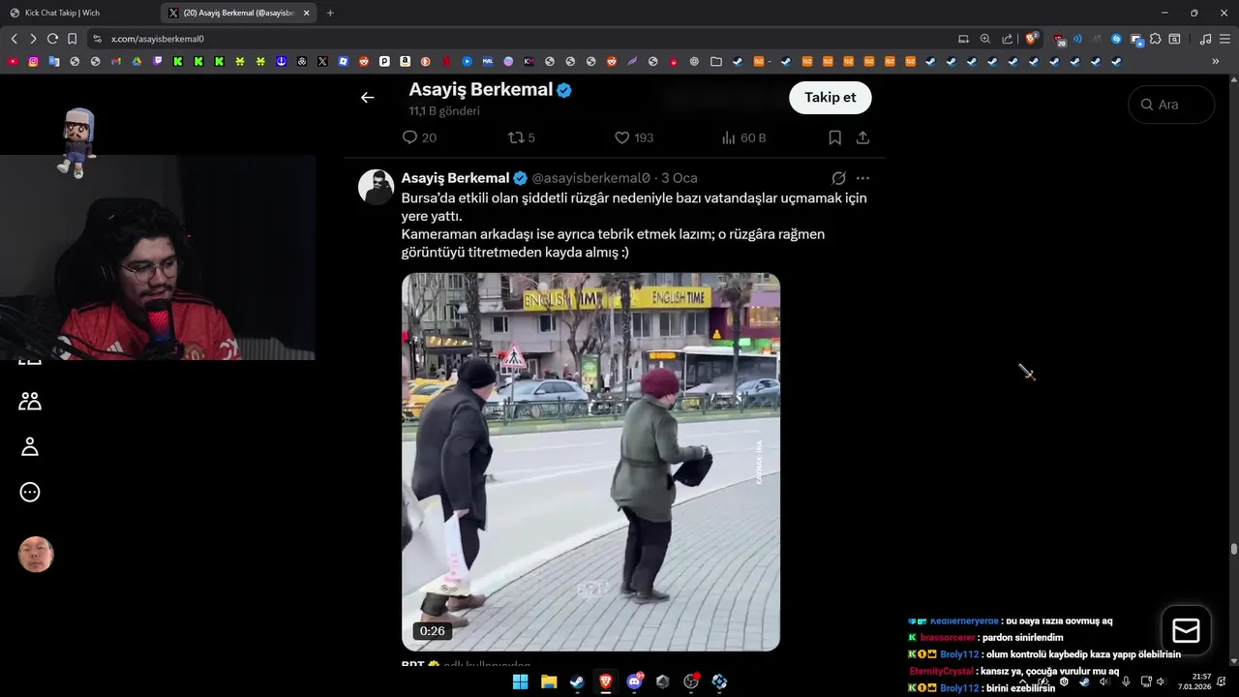Open Asayiş Berkemal tweet author avatar
The height and width of the screenshot is (697, 1239).
tap(376, 187)
